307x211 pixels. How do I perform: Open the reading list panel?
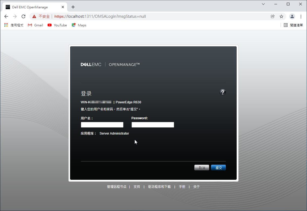pyautogui.click(x=293, y=25)
